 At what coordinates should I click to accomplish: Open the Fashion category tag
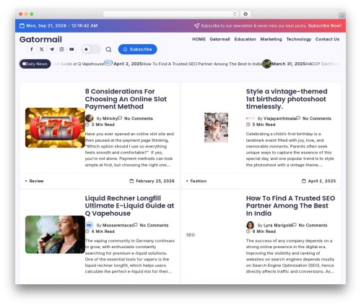click(199, 181)
